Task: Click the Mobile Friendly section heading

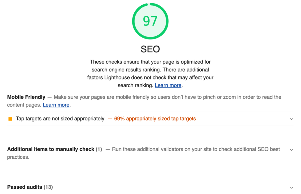Action: point(26,97)
